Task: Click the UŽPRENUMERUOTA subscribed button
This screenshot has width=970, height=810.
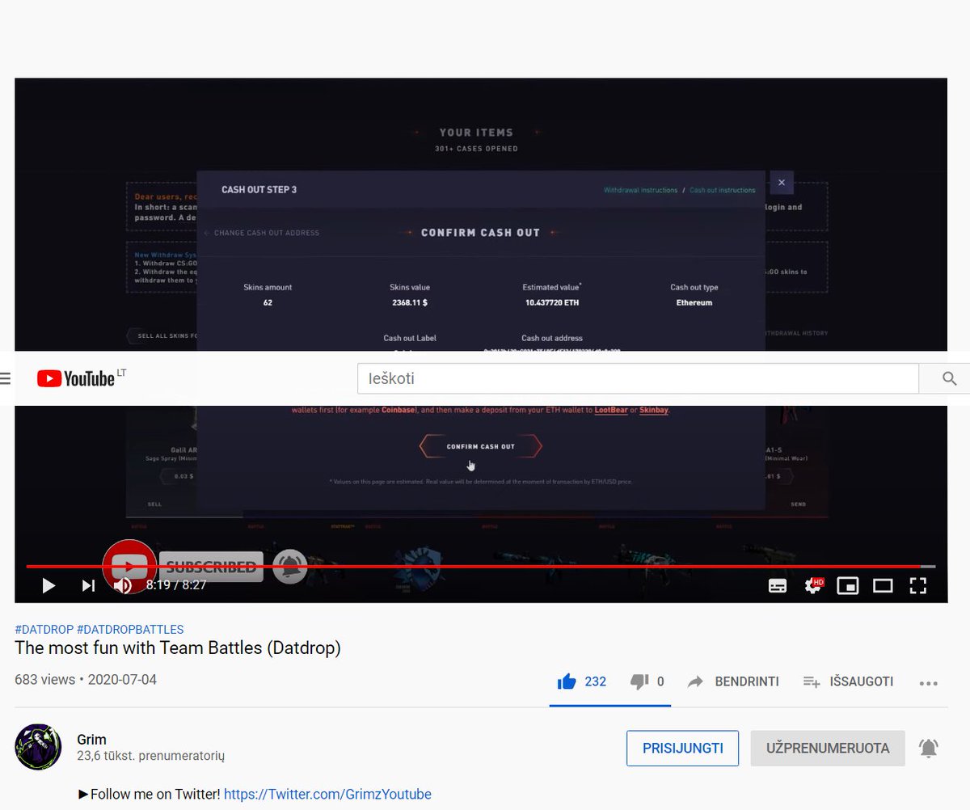Action: click(828, 749)
